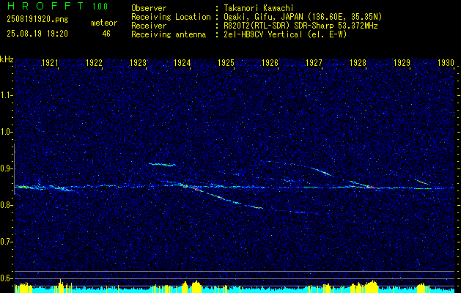Click the isolated meteor echo near 0.91 kHz after 1923
The width and height of the screenshot is (461, 293).
pyautogui.click(x=162, y=164)
